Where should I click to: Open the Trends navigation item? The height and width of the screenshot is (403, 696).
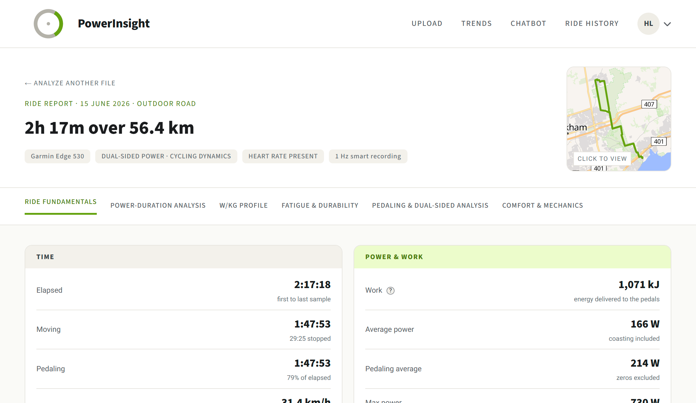coord(477,24)
